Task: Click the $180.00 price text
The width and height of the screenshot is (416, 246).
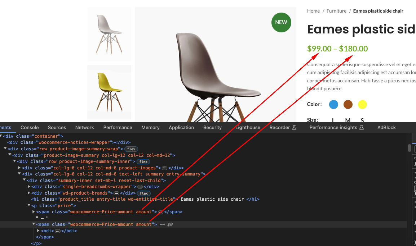Action: [353, 49]
